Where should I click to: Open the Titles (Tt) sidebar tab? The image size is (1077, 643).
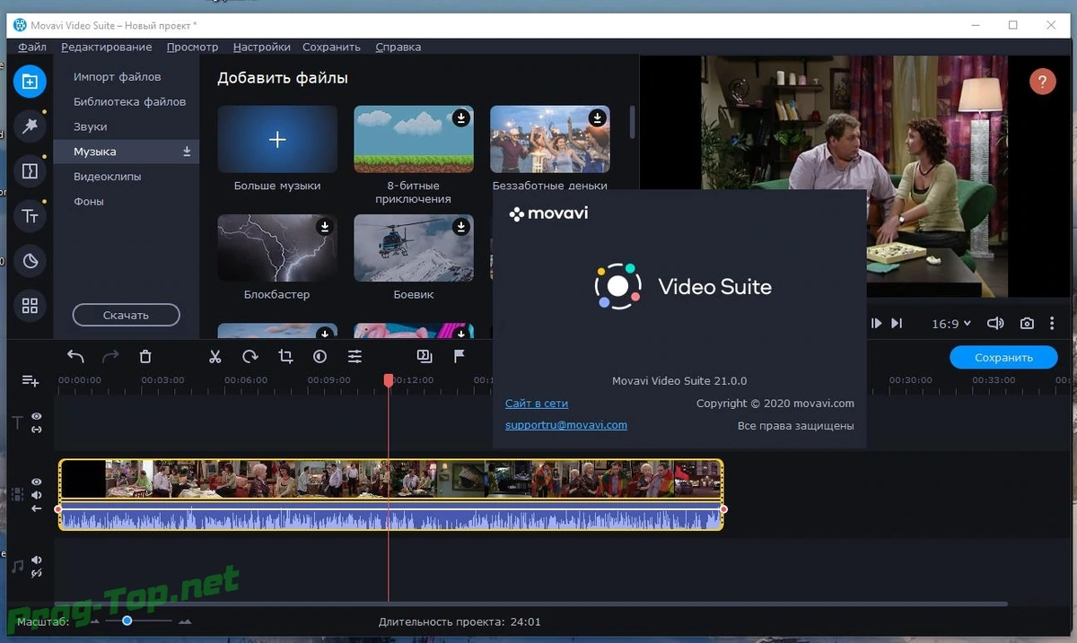click(30, 216)
